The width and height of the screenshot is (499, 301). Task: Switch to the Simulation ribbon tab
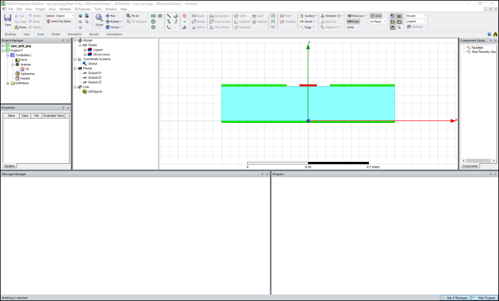(x=75, y=34)
